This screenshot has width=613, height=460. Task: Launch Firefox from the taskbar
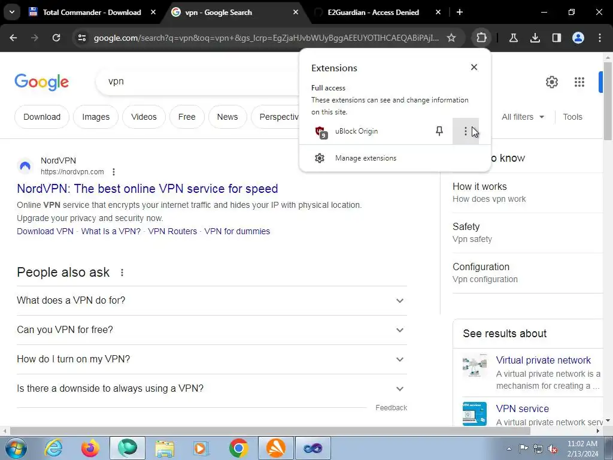pos(90,448)
